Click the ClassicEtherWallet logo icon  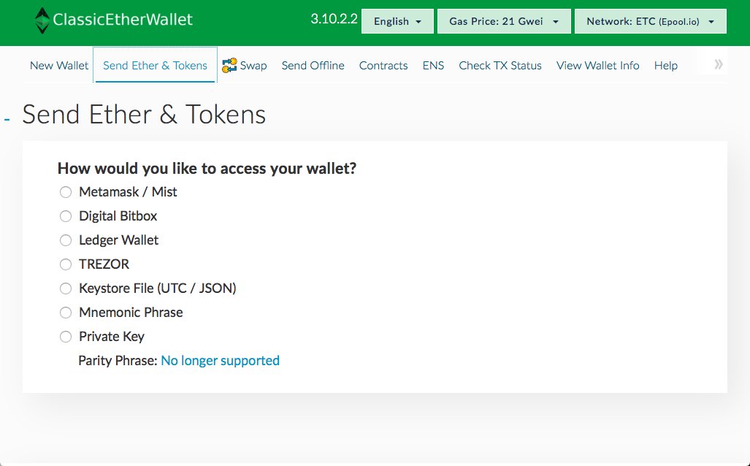(42, 20)
